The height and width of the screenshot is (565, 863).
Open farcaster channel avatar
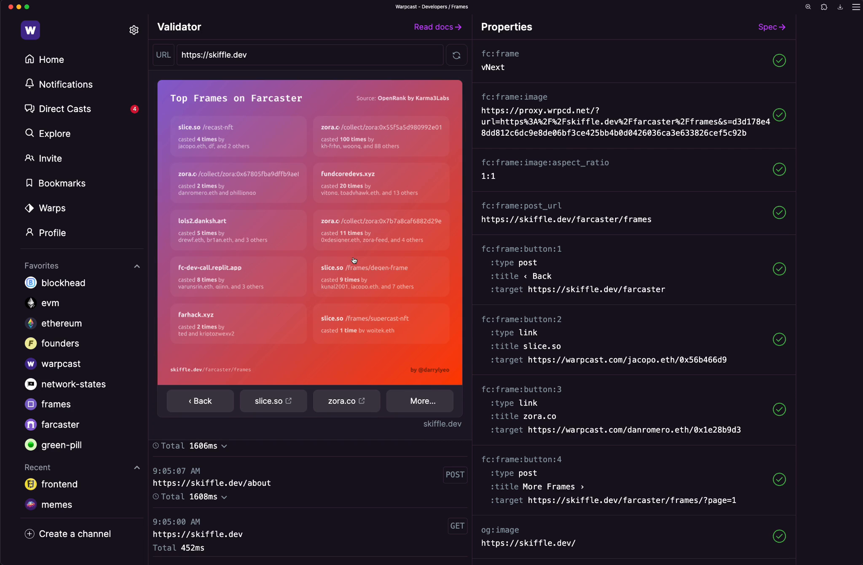(x=31, y=424)
